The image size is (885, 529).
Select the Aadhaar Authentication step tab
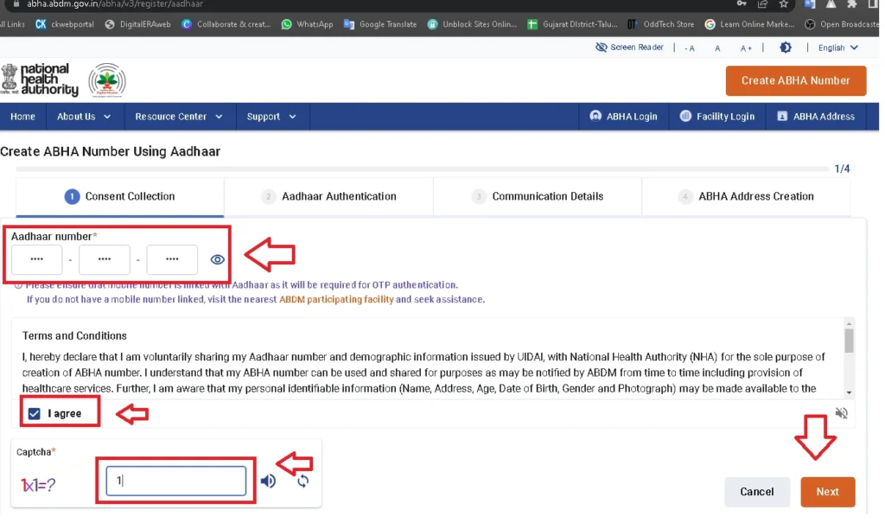(328, 196)
